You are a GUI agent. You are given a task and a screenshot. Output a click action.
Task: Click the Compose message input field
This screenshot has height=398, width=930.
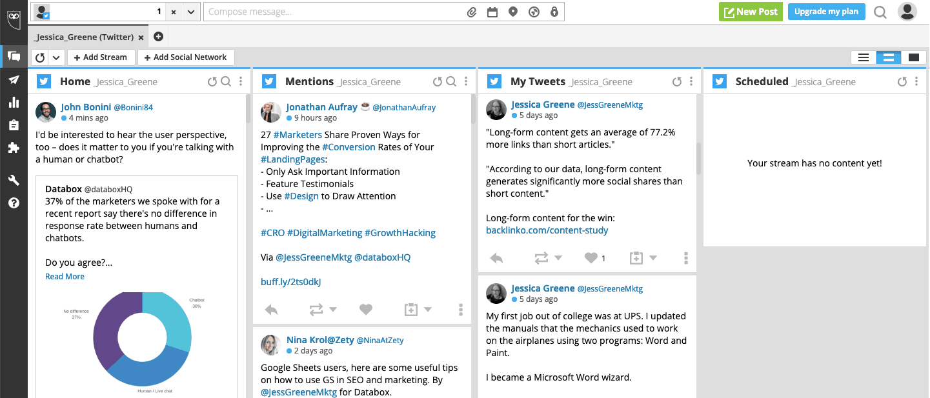(332, 12)
